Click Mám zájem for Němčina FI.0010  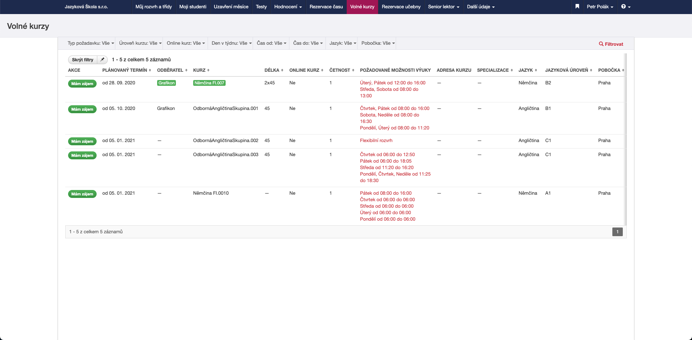click(82, 194)
